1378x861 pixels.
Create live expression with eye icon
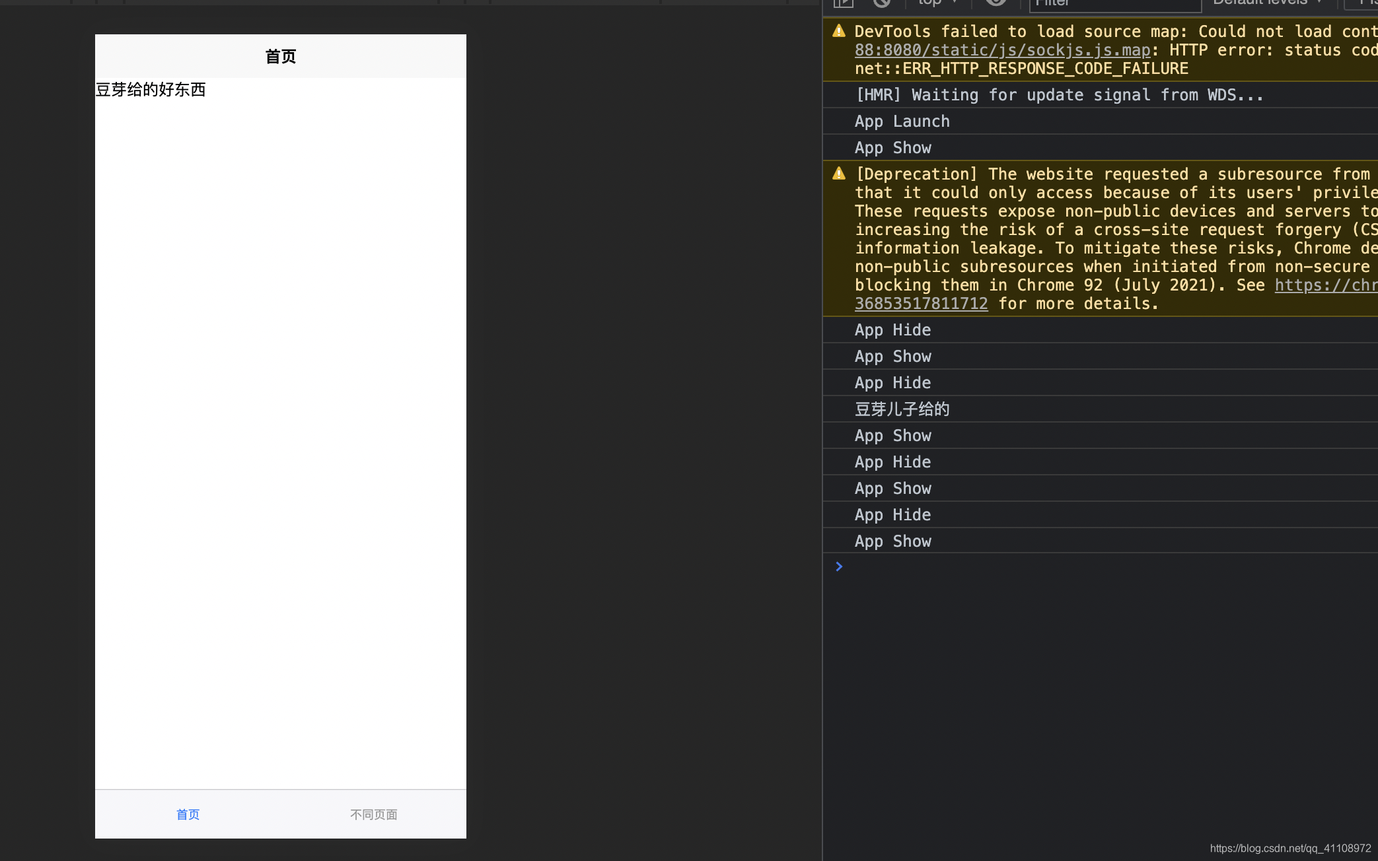point(996,3)
